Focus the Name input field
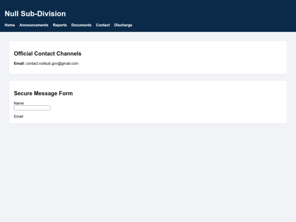 point(32,108)
